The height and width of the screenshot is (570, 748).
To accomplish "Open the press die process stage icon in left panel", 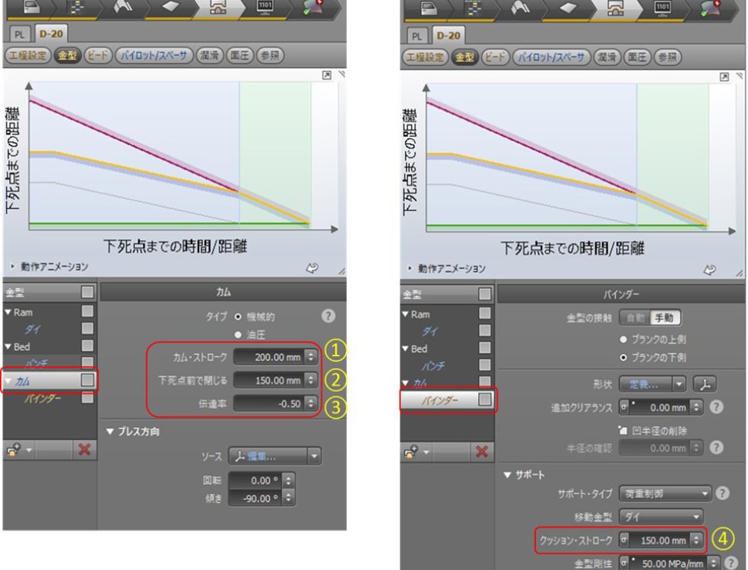I will [217, 7].
